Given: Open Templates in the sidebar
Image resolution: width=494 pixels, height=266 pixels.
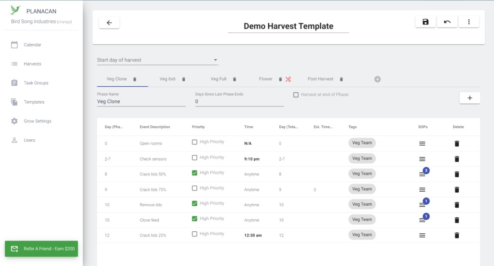Looking at the screenshot, I should (34, 102).
